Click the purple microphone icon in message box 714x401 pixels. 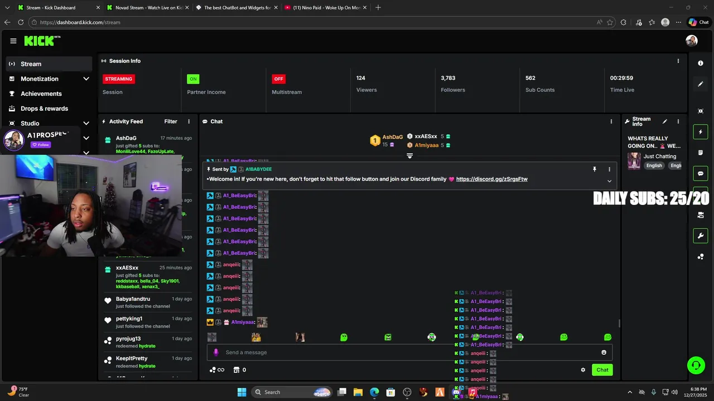(x=216, y=352)
